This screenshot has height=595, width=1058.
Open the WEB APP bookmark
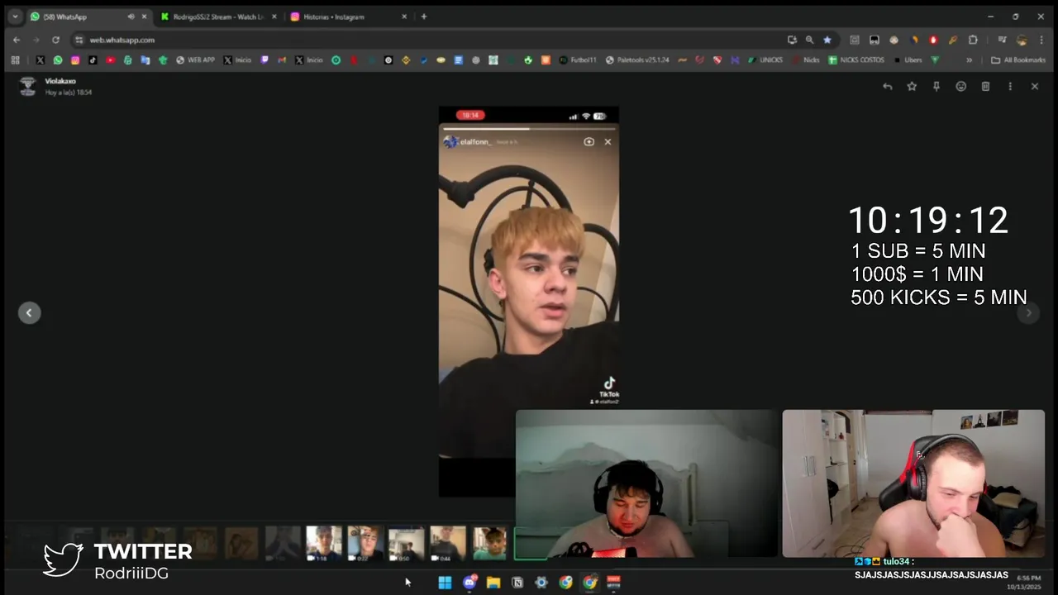195,60
